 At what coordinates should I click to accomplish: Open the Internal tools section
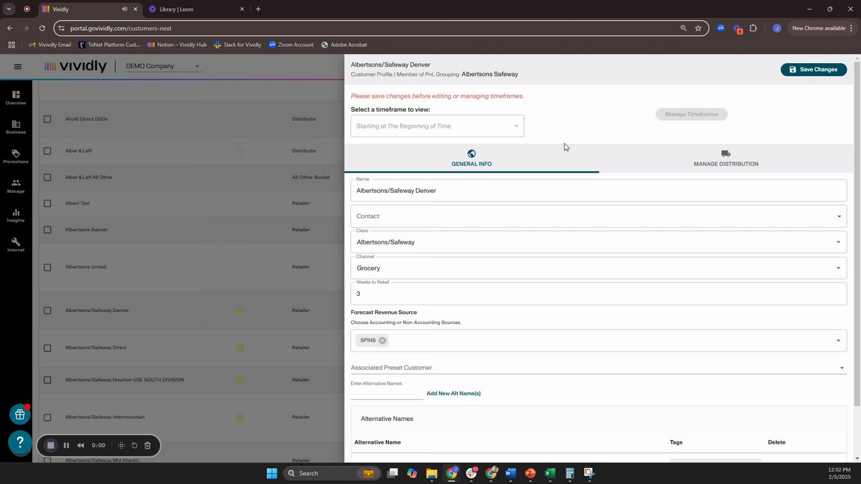tap(16, 245)
